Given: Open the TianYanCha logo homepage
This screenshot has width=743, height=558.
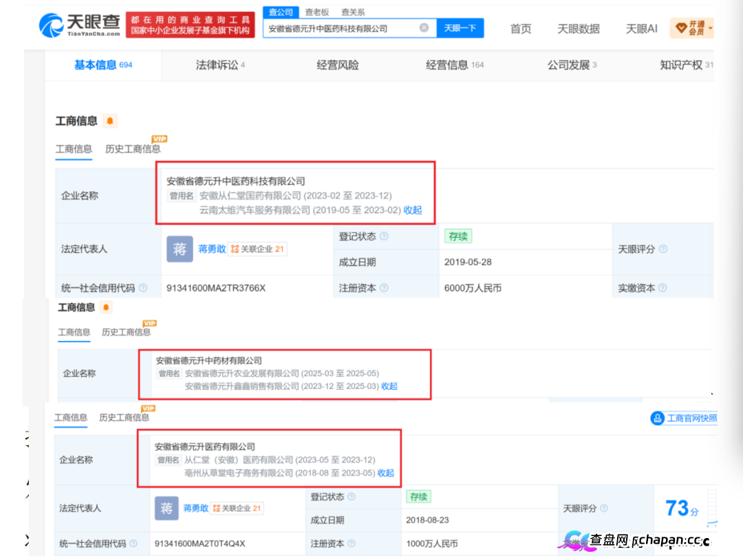Looking at the screenshot, I should coord(80,25).
